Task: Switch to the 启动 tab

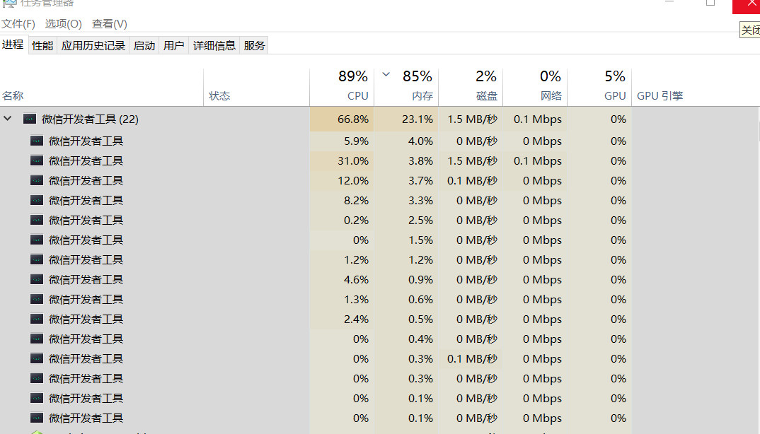Action: 144,45
